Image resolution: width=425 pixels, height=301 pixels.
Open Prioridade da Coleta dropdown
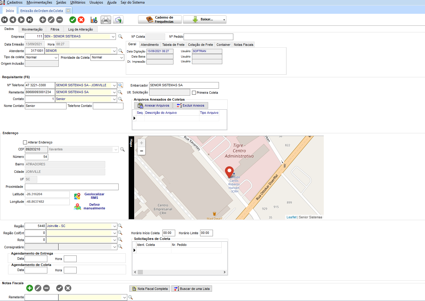point(121,58)
